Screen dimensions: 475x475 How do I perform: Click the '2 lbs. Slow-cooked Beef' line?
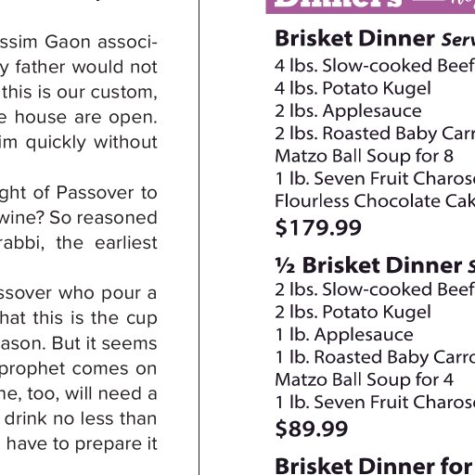point(375,289)
